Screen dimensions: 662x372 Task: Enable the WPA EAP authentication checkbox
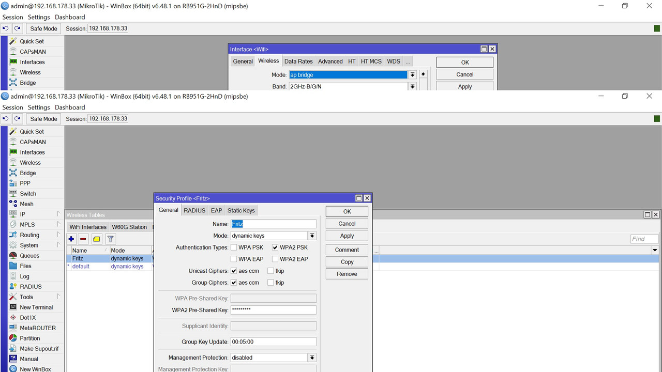click(234, 259)
